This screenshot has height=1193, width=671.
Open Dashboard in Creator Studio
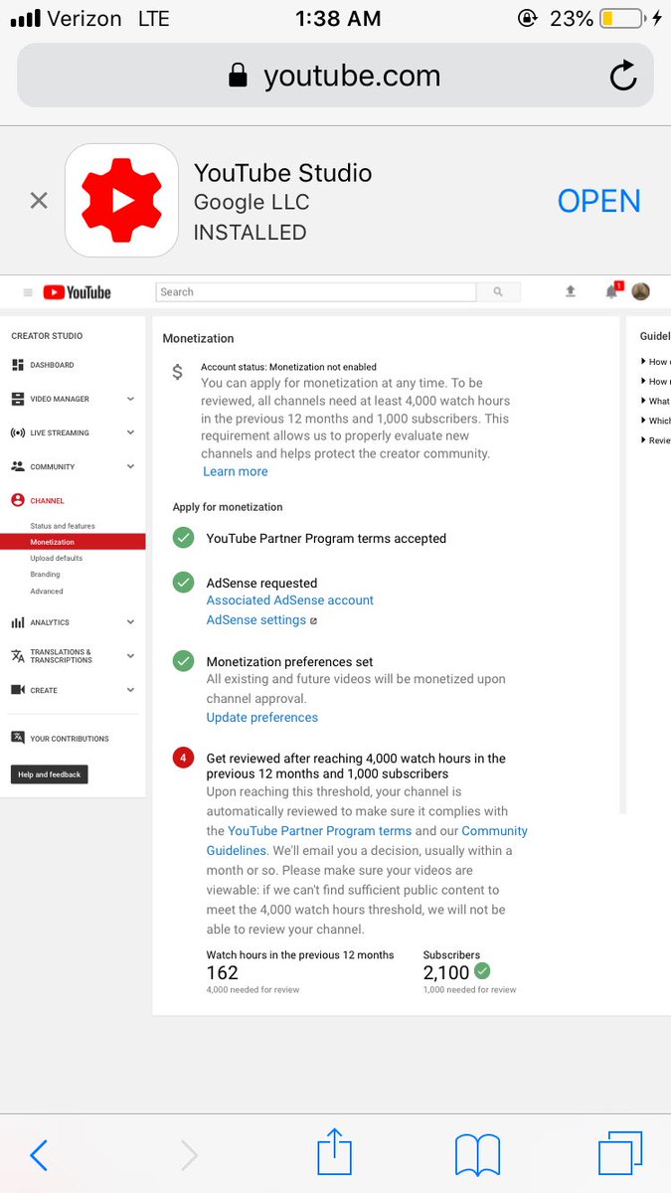coord(52,365)
